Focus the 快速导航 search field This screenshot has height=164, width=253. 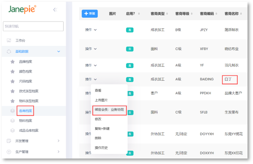coord(33,26)
